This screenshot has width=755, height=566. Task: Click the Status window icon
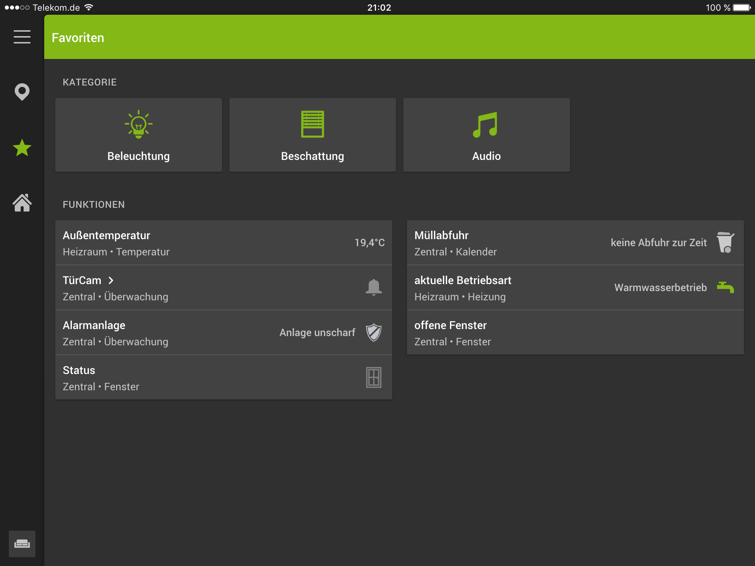click(373, 377)
